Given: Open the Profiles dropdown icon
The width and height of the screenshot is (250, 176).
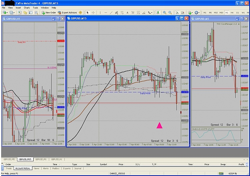Looking at the screenshot, I should click(12, 12).
